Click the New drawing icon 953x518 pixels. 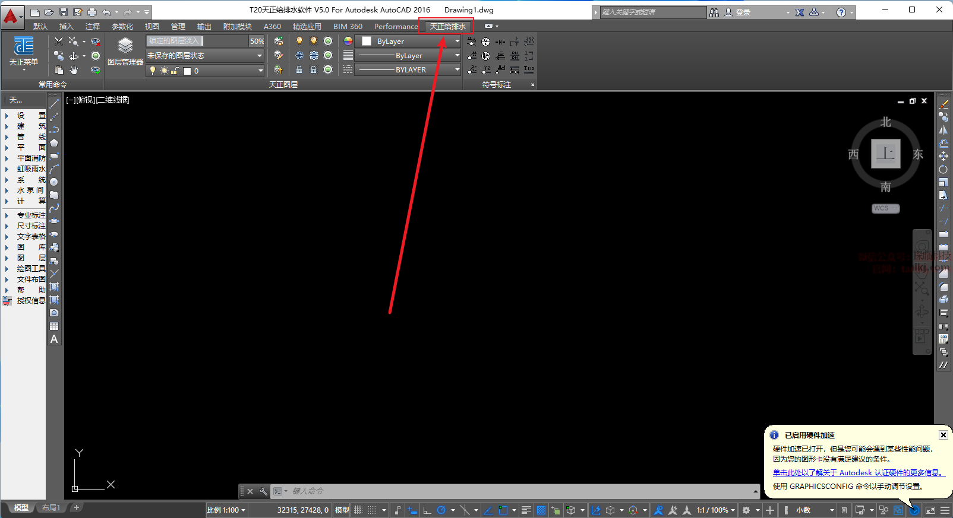click(35, 12)
